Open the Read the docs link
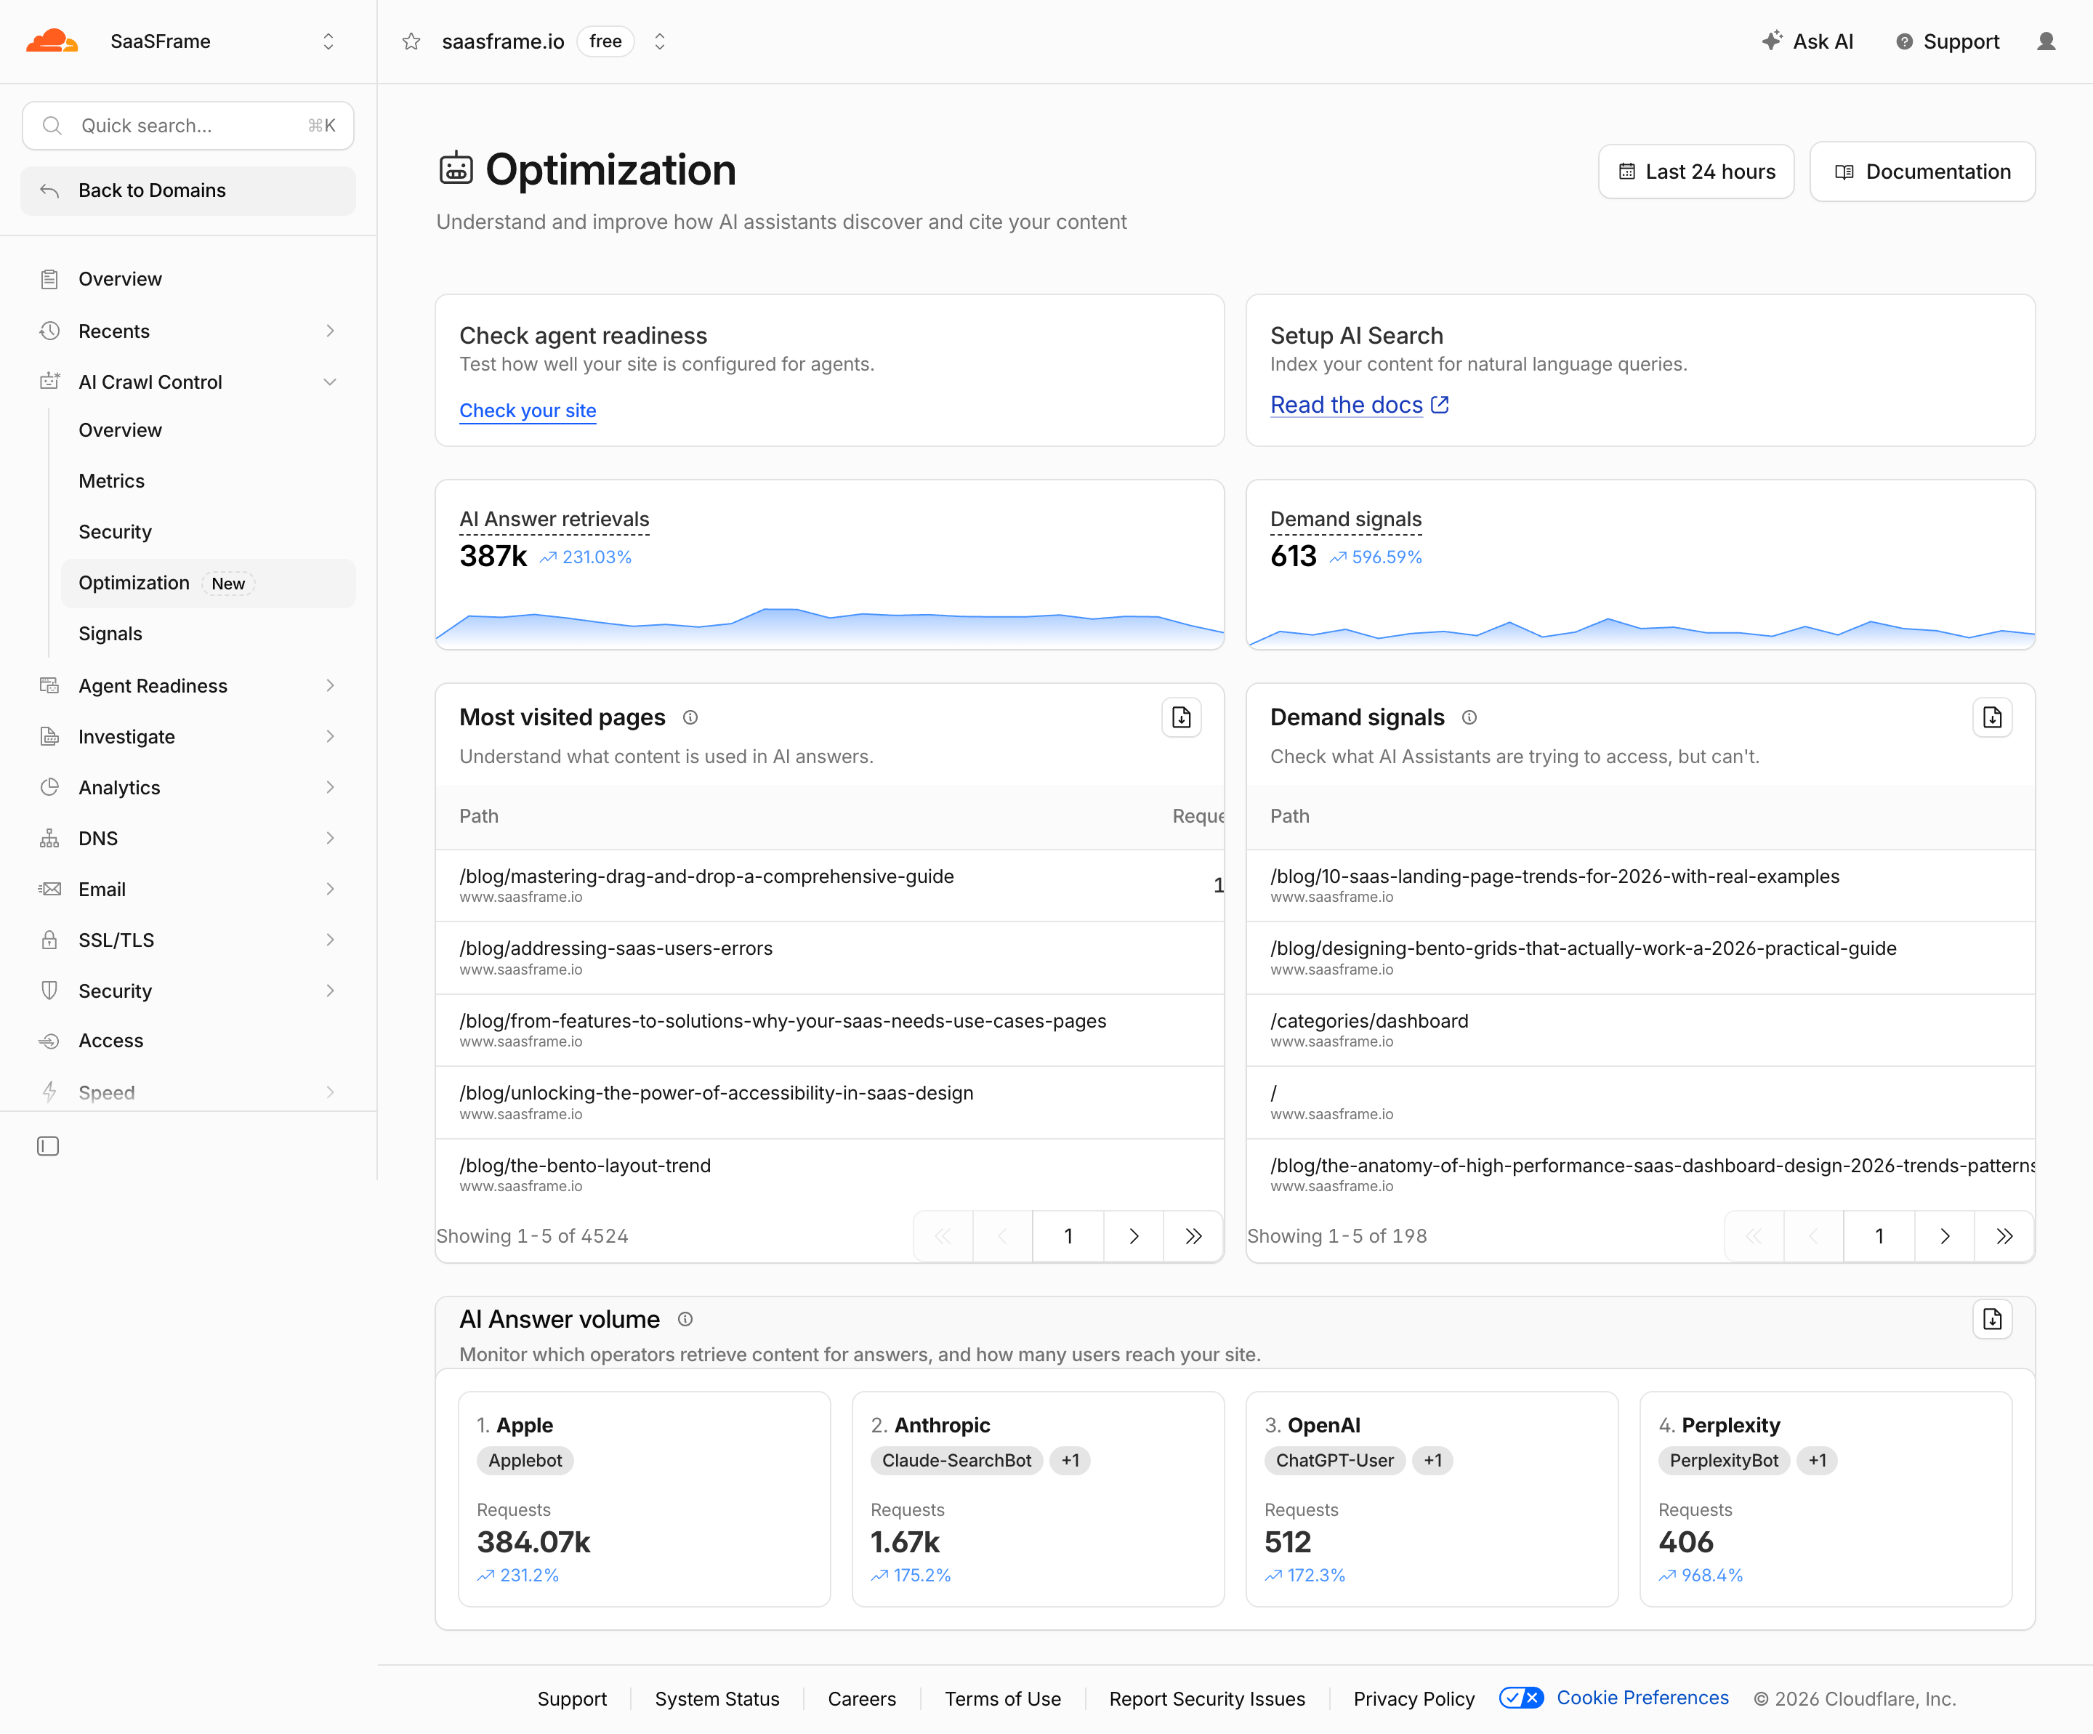 coord(1358,405)
